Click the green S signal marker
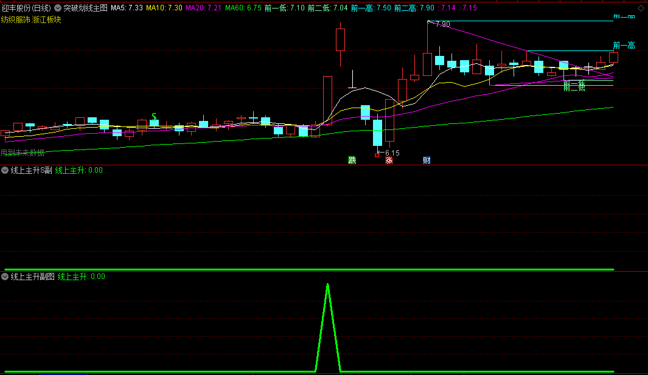 (154, 117)
